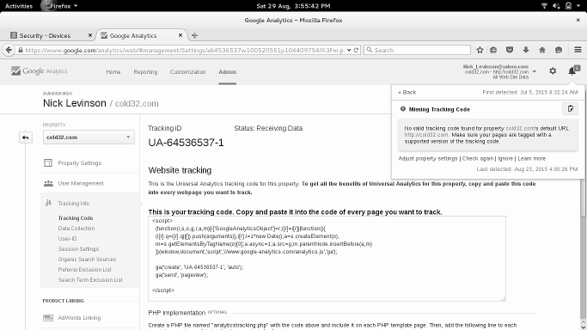Select Referral Exclusion List submenu item
The image size is (587, 330).
click(x=84, y=269)
